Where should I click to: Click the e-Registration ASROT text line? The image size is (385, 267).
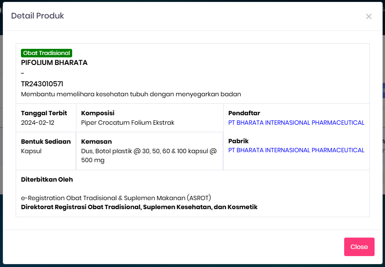pos(116,198)
